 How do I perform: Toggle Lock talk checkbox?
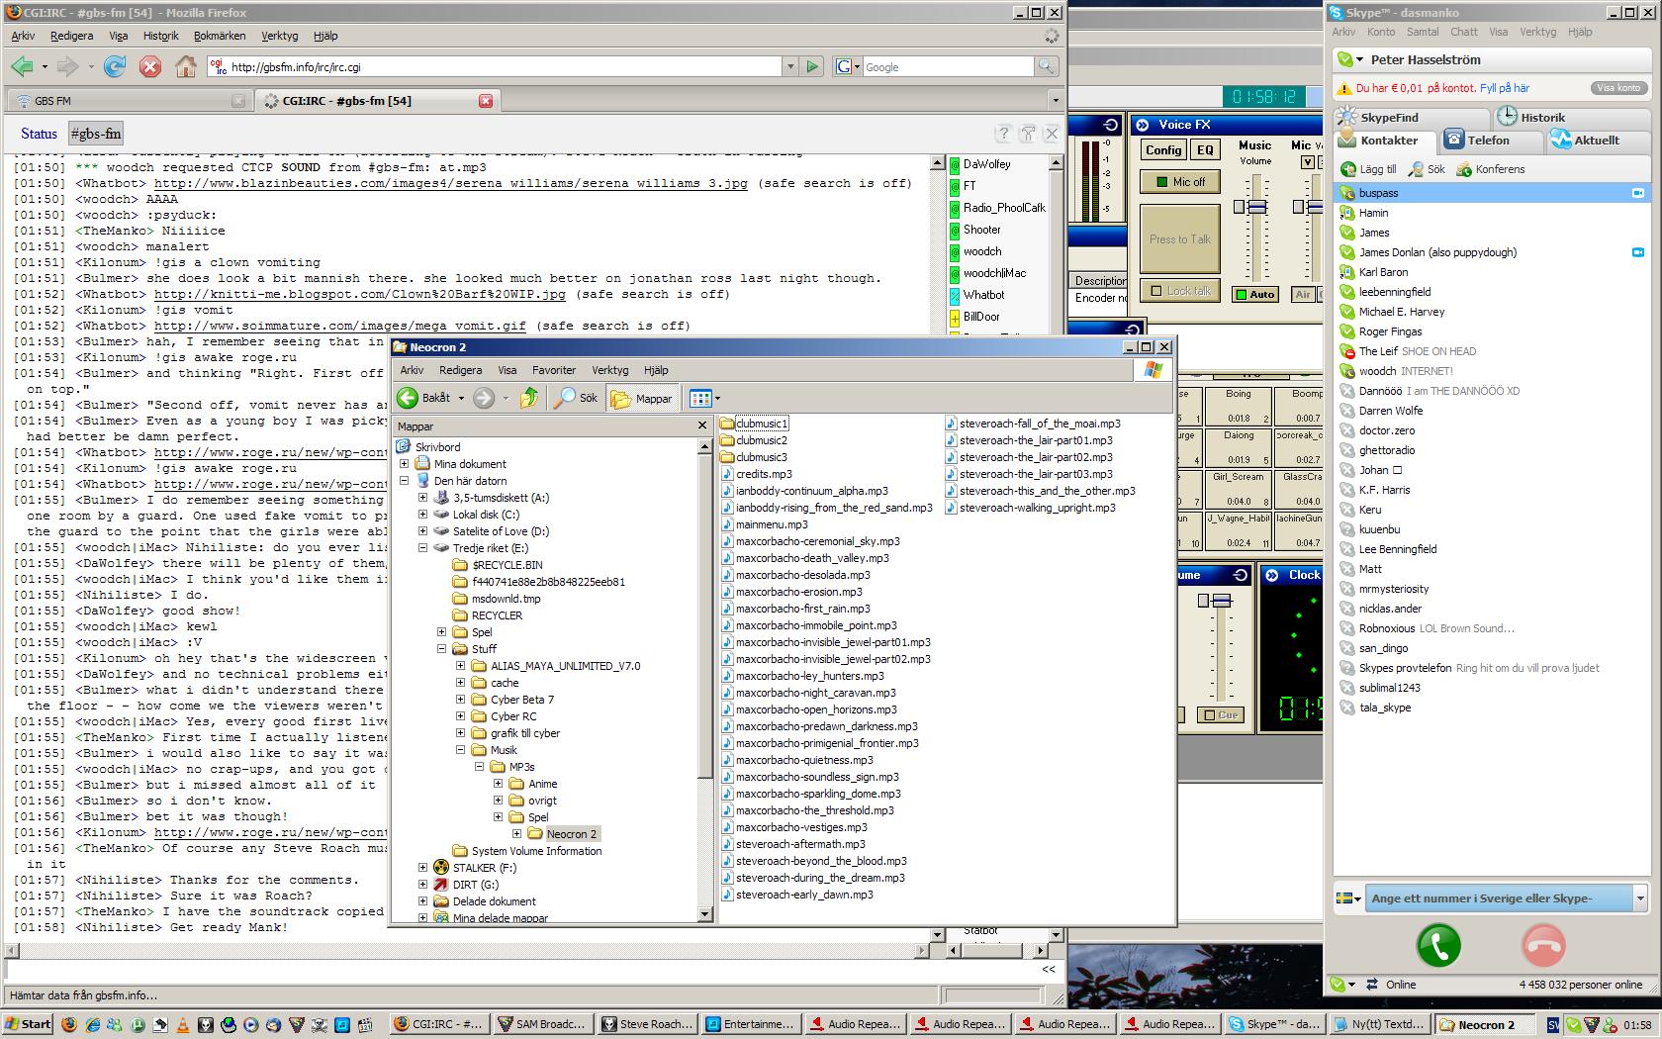[x=1180, y=291]
